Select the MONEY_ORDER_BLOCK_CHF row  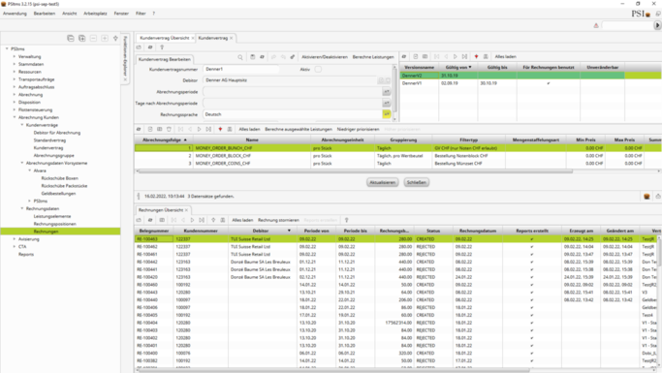click(x=397, y=156)
